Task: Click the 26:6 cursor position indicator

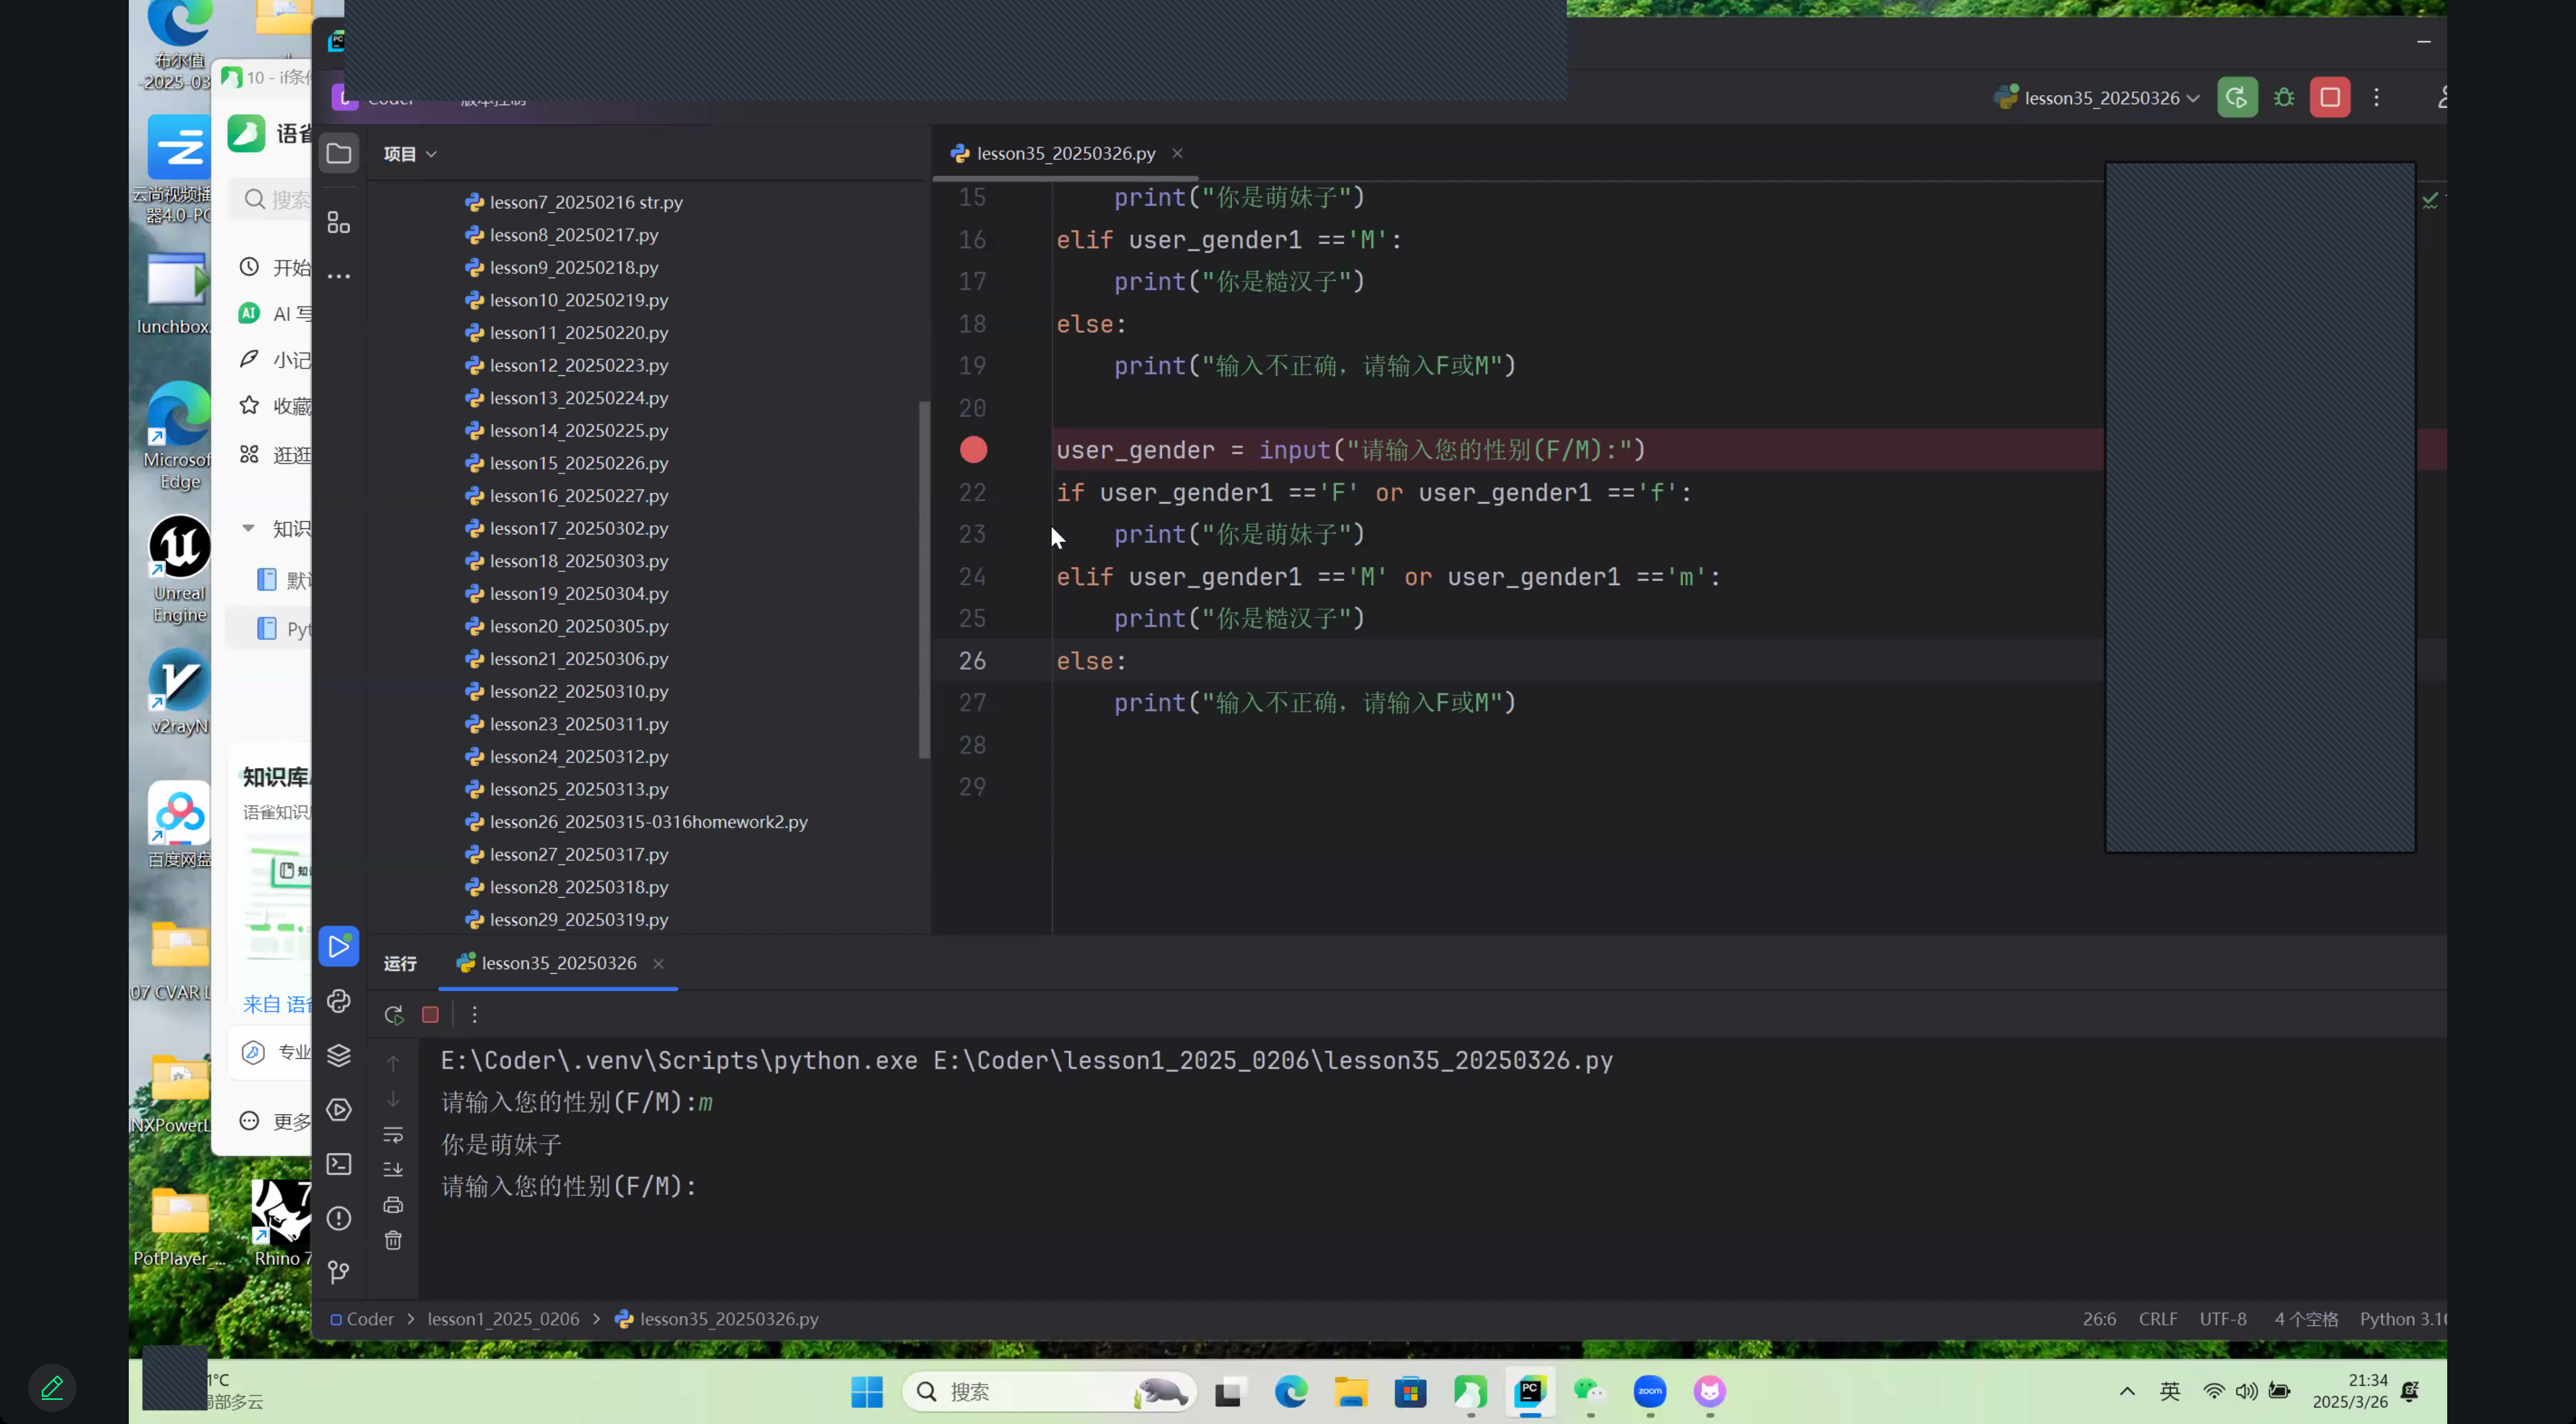Action: (x=2099, y=1319)
